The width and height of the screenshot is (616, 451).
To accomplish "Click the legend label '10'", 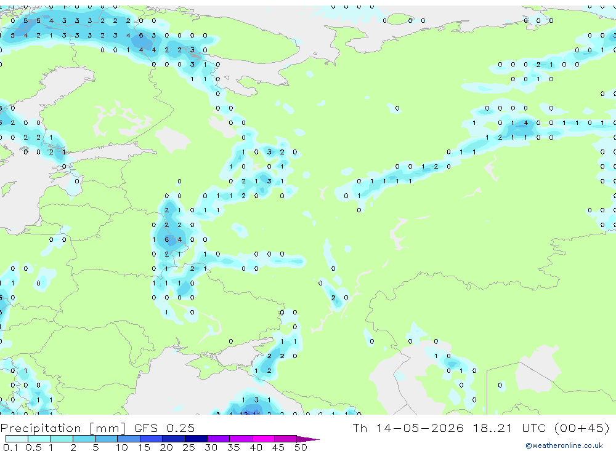I will (122, 447).
